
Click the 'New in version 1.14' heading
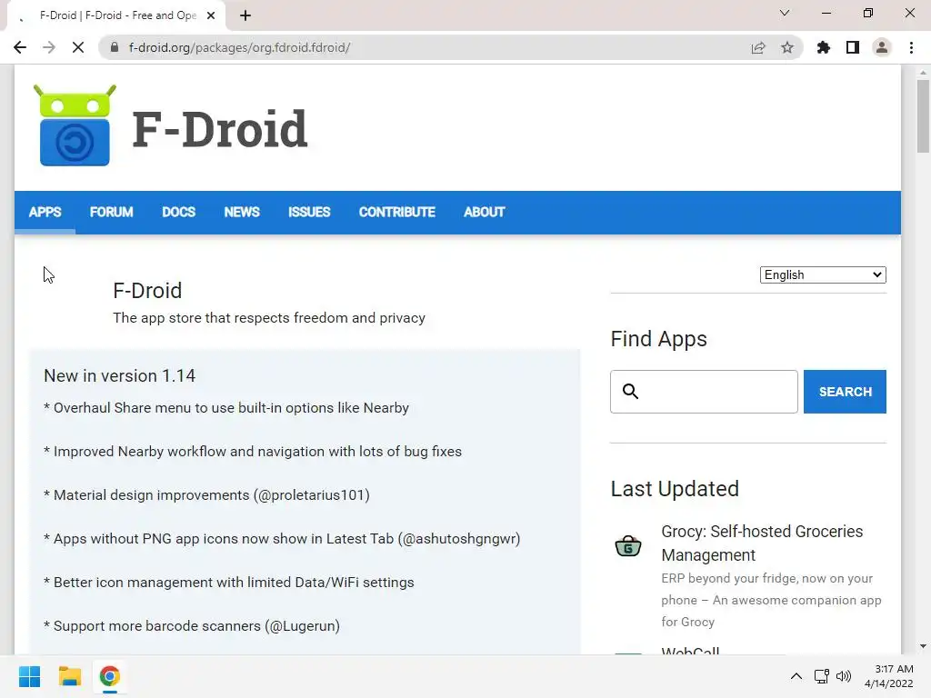click(119, 375)
